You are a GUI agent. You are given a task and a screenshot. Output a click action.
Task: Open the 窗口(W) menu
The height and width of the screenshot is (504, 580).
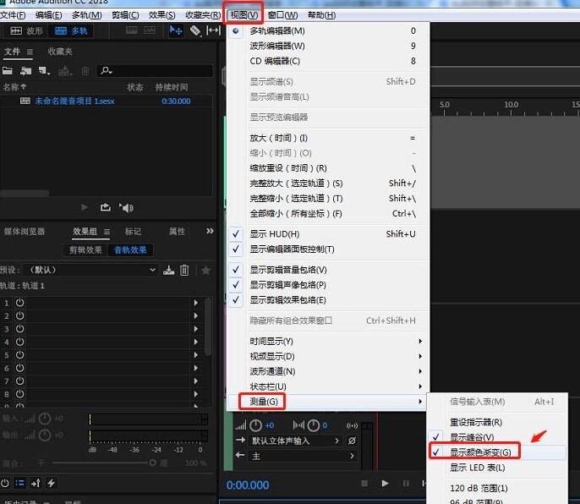(x=282, y=15)
